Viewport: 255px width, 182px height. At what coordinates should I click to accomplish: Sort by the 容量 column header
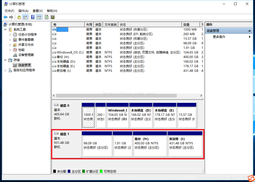pyautogui.click(x=191, y=24)
